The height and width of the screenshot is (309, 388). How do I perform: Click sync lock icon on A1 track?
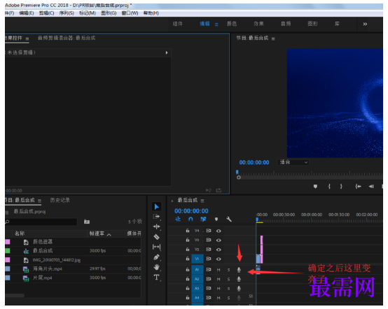click(x=209, y=269)
